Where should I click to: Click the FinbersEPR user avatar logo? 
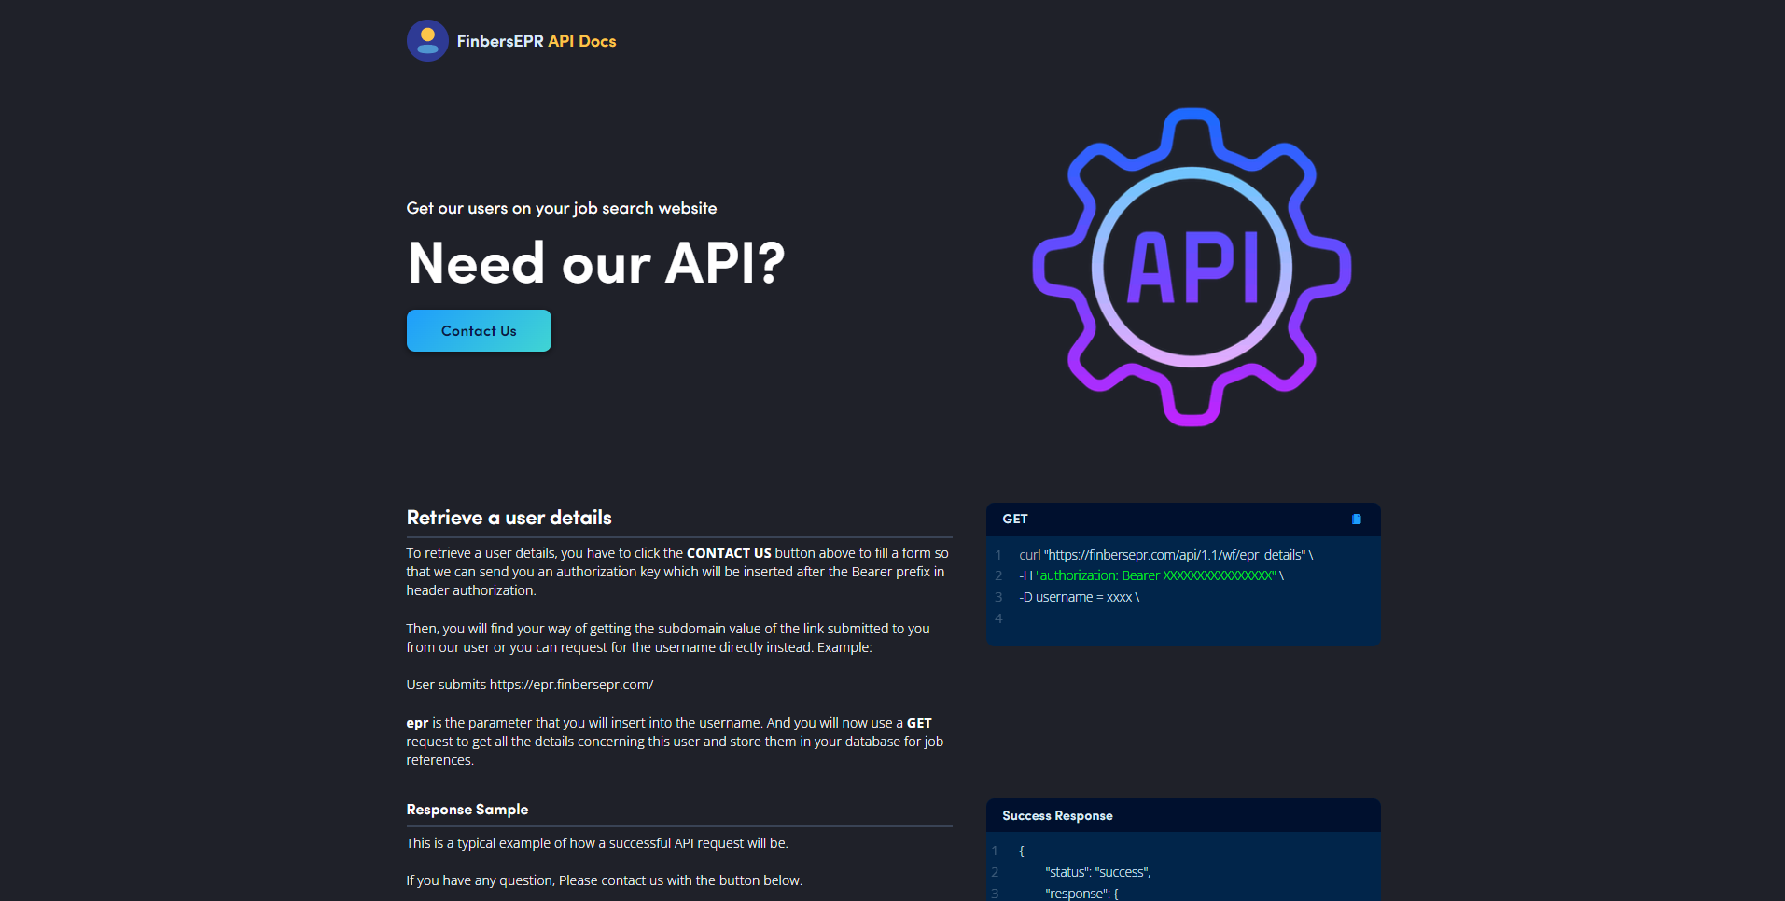click(427, 40)
